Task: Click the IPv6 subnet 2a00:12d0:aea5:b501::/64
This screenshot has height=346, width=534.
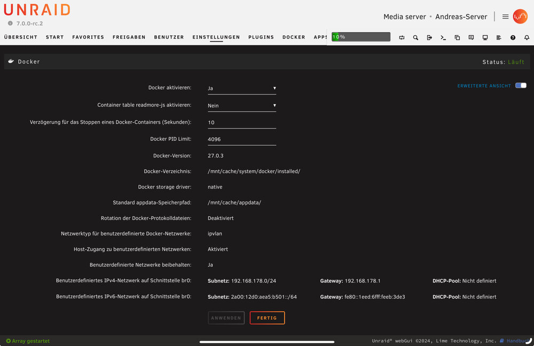Action: (264, 297)
